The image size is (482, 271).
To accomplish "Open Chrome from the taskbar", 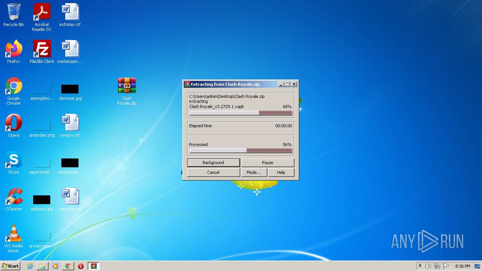I will pyautogui.click(x=68, y=266).
